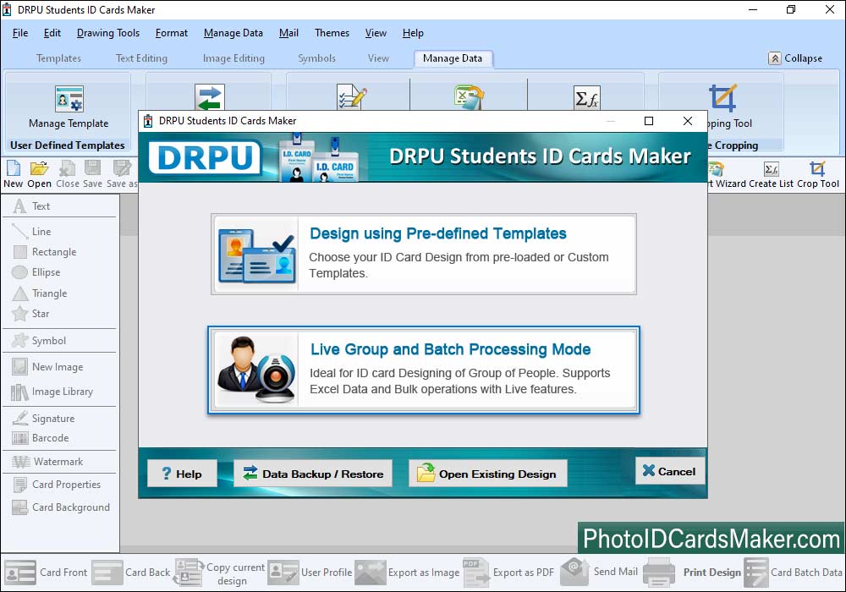Image resolution: width=846 pixels, height=592 pixels.
Task: Open the Mail menu
Action: [x=288, y=33]
